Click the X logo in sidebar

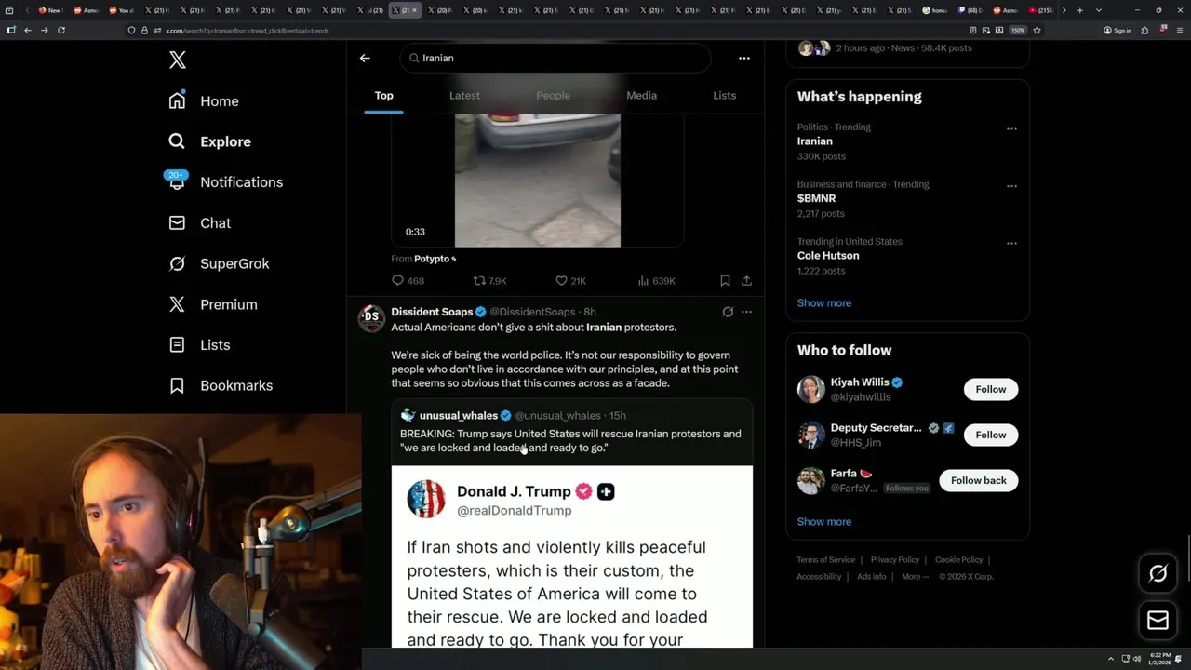tap(178, 60)
